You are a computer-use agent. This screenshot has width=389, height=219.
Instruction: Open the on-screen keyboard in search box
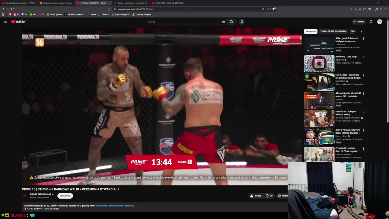point(223,22)
